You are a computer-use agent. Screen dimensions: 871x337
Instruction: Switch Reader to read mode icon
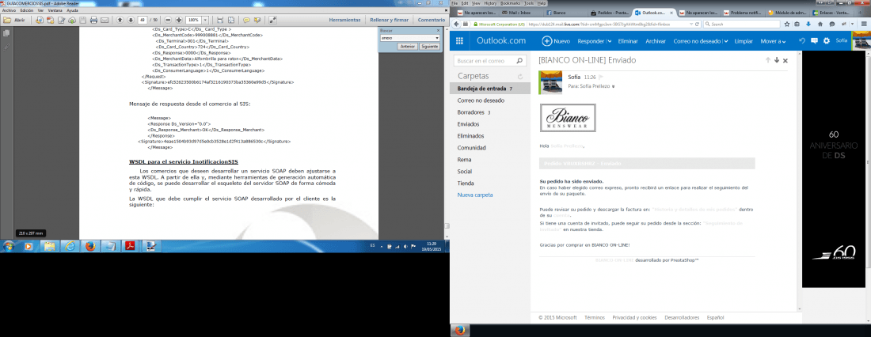pyautogui.click(x=272, y=20)
